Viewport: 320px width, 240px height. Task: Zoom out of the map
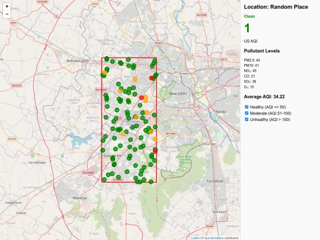tap(7, 14)
